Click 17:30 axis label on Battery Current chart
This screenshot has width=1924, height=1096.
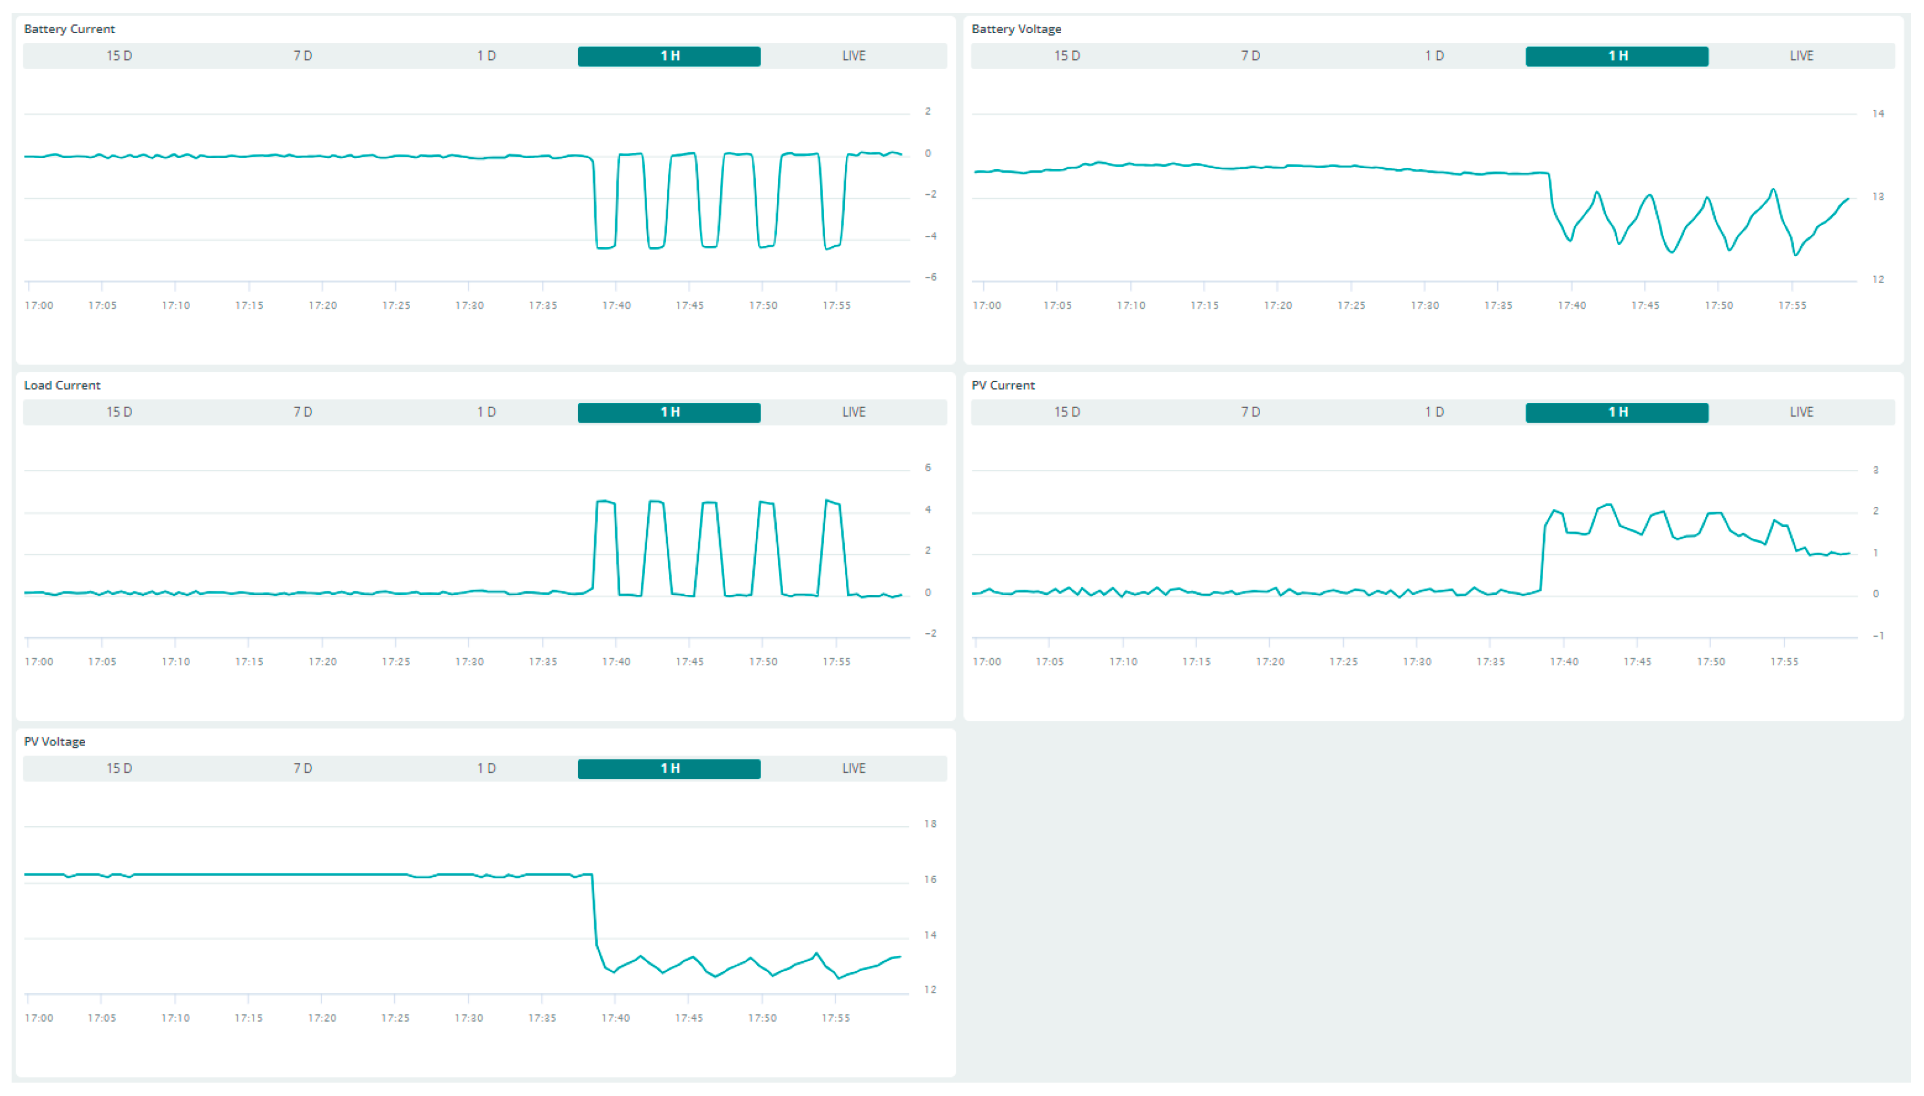click(469, 305)
